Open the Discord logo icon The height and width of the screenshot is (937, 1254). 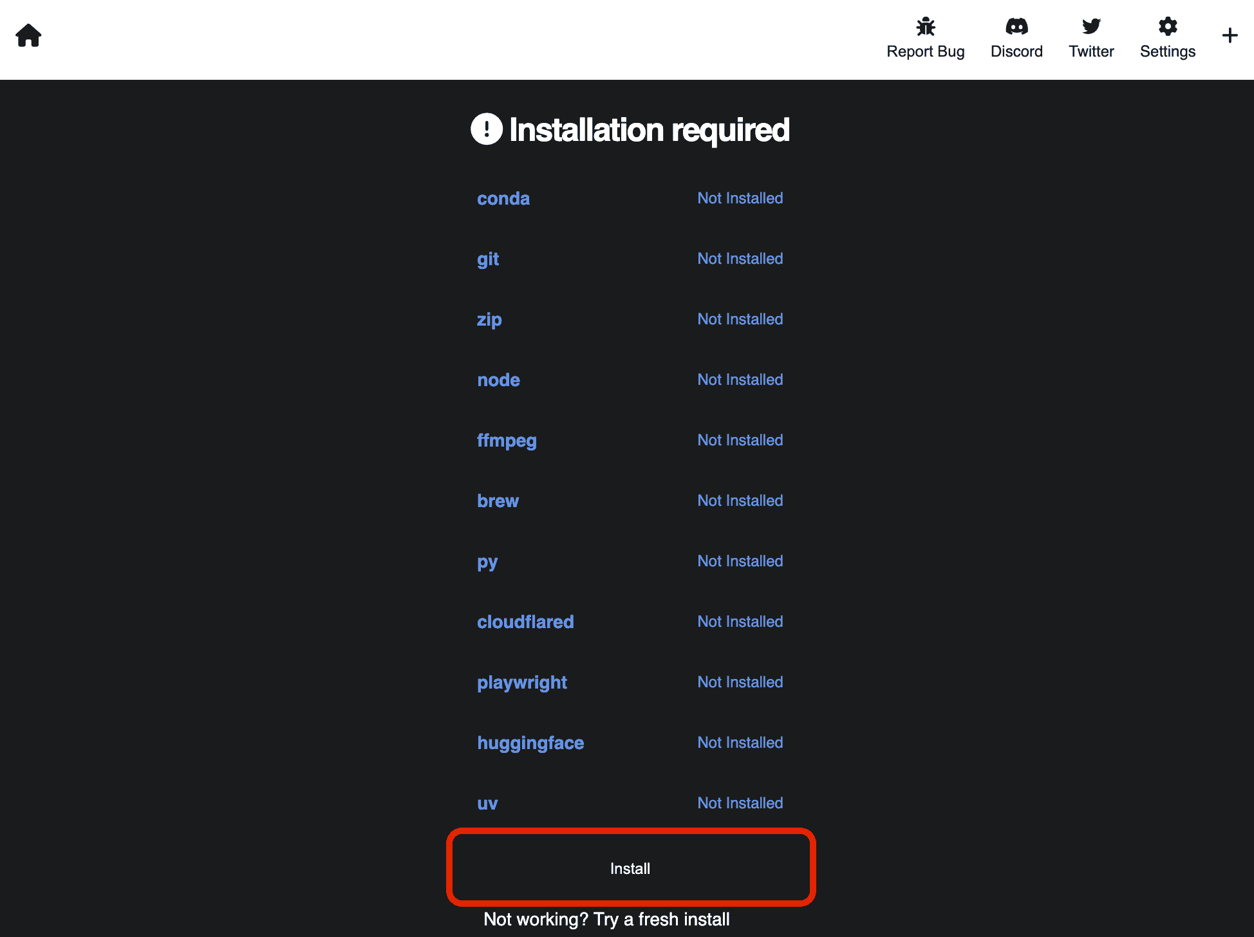tap(1016, 26)
